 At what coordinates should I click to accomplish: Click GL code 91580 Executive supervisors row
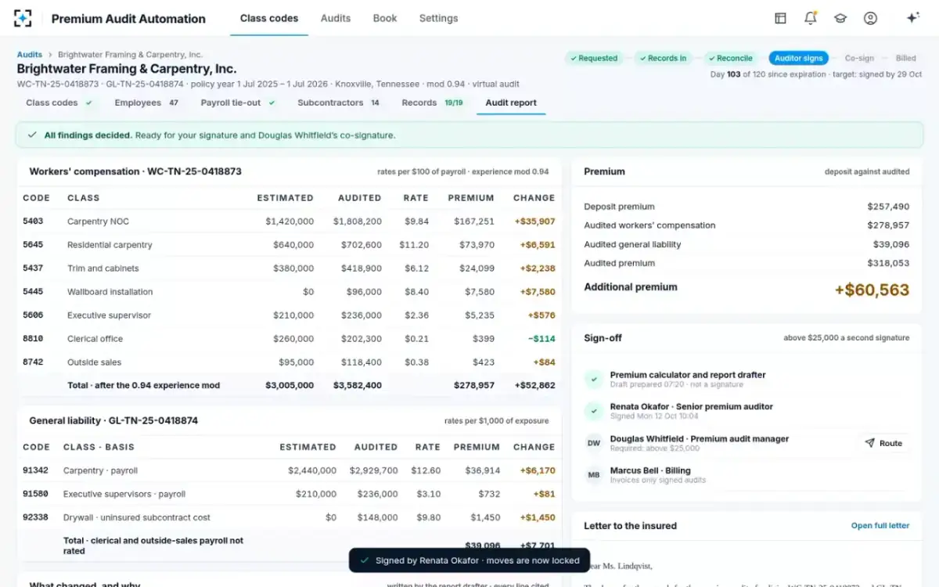pos(289,495)
